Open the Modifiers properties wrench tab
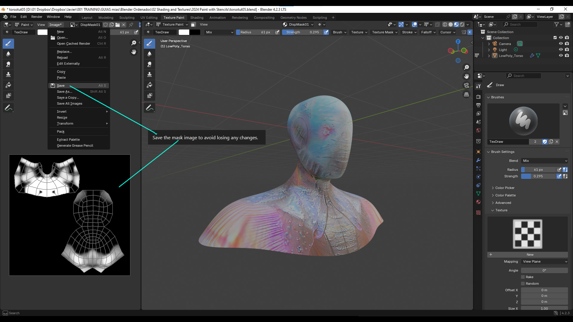Screen dimensions: 573x322 [478, 160]
